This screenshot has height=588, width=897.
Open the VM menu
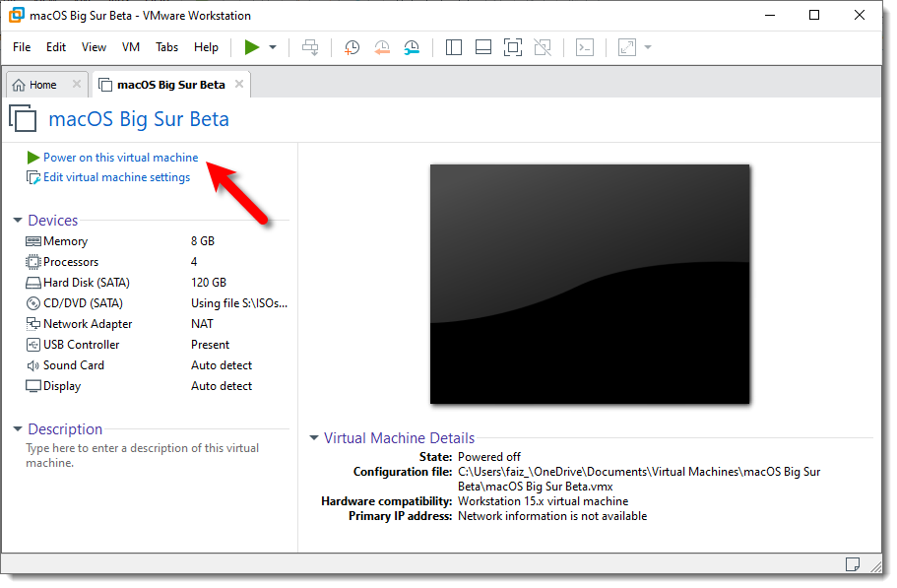click(x=131, y=47)
